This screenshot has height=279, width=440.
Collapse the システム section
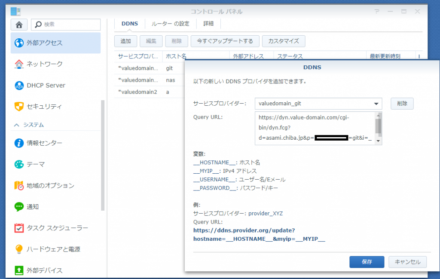(17, 125)
